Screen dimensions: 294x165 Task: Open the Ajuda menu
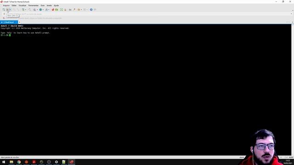(x=56, y=5)
